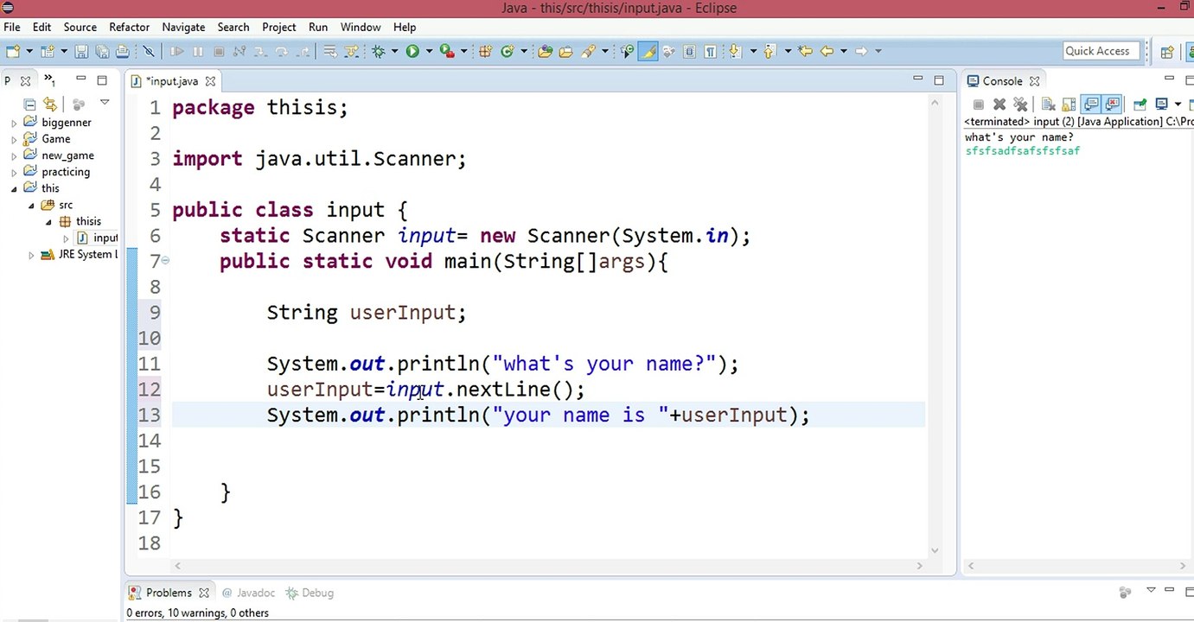Viewport: 1194px width, 622px height.
Task: Toggle Show Console on Standard Out
Action: coord(1091,105)
